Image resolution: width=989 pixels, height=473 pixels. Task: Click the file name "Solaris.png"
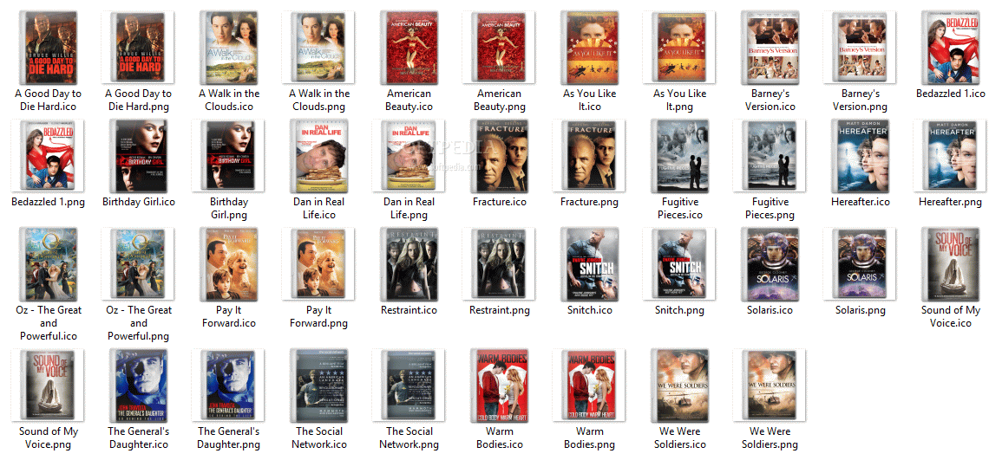point(861,310)
